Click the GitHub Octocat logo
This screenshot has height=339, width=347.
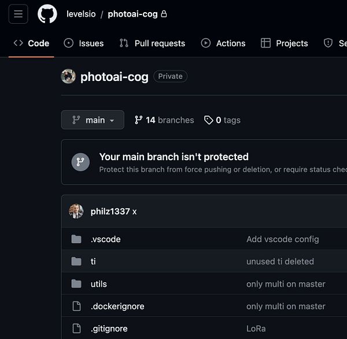click(x=47, y=14)
